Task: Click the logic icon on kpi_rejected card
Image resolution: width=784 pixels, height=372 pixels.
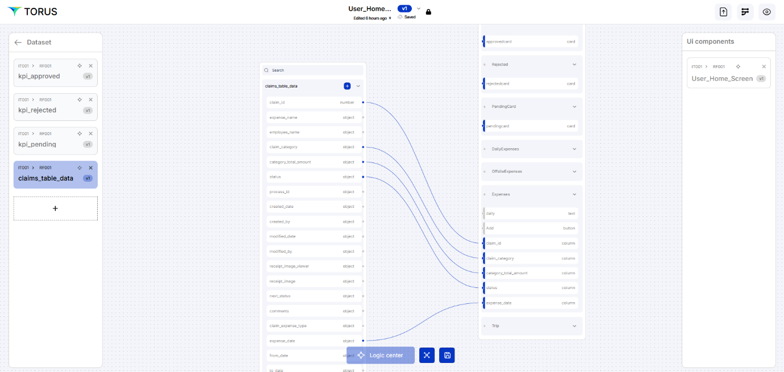Action: click(80, 99)
